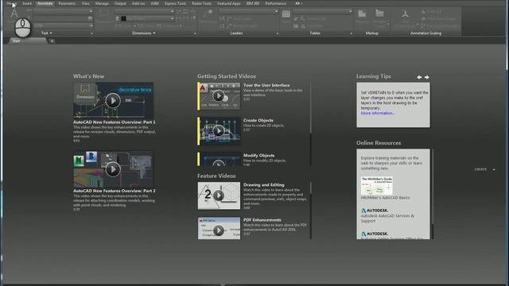Select the Wipeout icon in Markup panel
The image size is (509, 286).
(x=362, y=14)
